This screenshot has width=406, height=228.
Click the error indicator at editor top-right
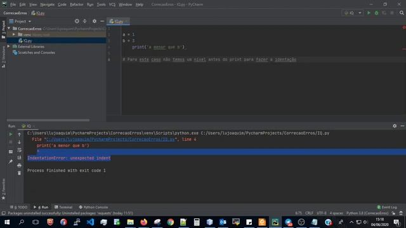pos(404,27)
